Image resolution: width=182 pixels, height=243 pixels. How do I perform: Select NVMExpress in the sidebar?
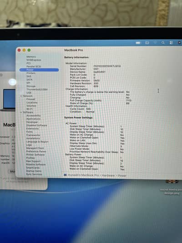pyautogui.click(x=34, y=60)
